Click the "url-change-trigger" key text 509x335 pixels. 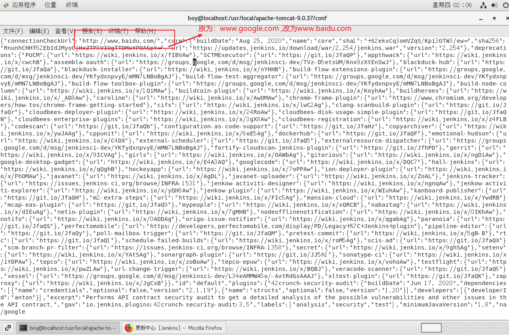pyautogui.click(x=147, y=269)
